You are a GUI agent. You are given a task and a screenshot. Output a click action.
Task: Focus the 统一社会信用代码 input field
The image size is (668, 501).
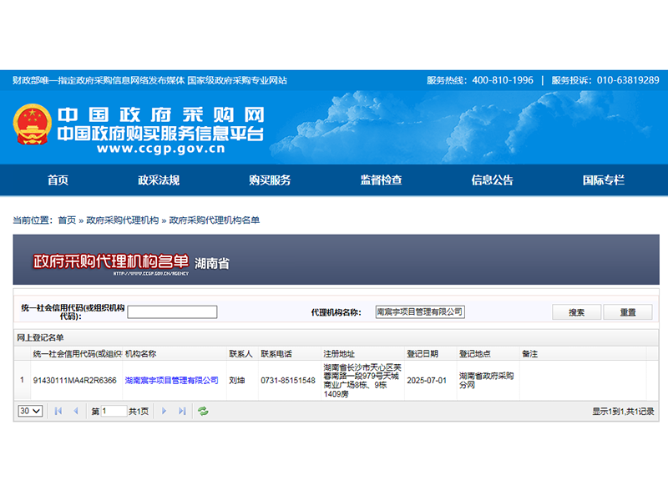(172, 312)
